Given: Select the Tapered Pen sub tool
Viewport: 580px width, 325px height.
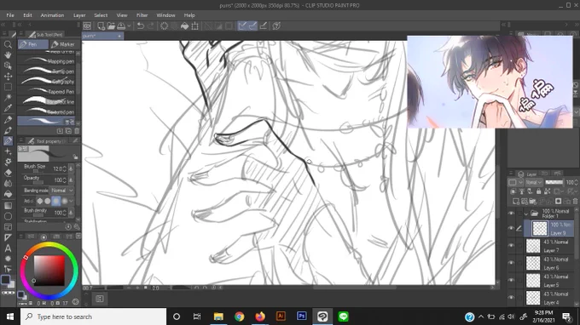Looking at the screenshot, I should tap(47, 92).
